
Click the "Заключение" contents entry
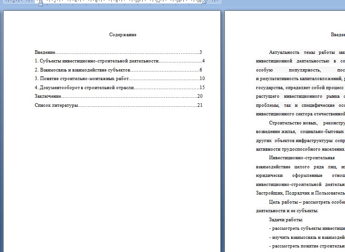click(x=47, y=96)
